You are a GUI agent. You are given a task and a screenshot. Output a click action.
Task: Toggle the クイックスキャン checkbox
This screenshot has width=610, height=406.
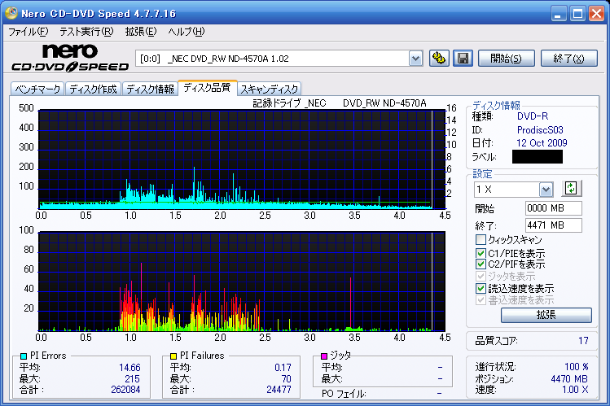(x=481, y=239)
